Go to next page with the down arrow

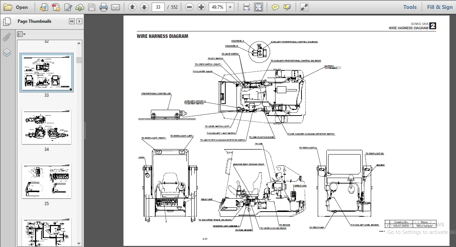(x=144, y=7)
